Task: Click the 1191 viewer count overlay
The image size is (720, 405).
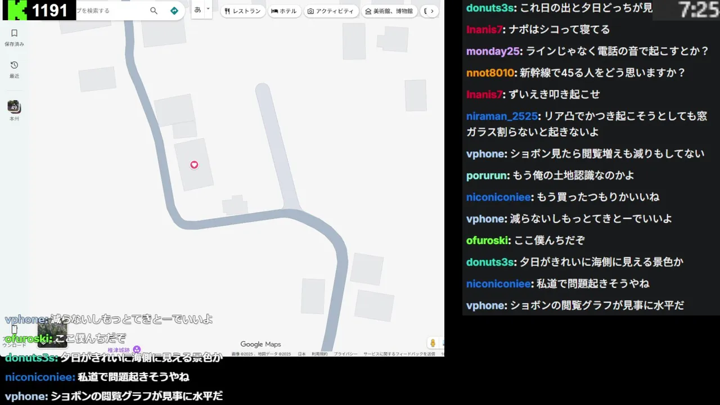Action: click(49, 10)
